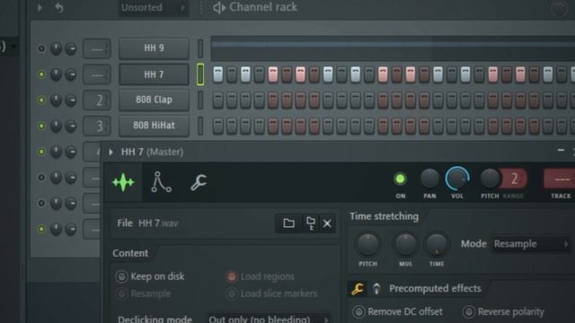Enable Remove DC offset

click(397, 311)
